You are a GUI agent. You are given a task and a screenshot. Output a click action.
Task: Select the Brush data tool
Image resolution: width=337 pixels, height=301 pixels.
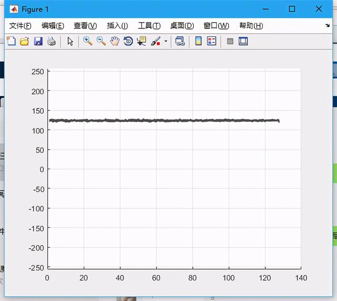(x=156, y=41)
